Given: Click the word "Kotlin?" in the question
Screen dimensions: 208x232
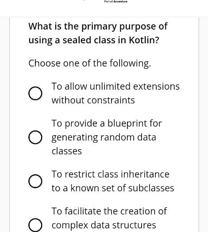Looking at the screenshot, I should [x=144, y=40].
